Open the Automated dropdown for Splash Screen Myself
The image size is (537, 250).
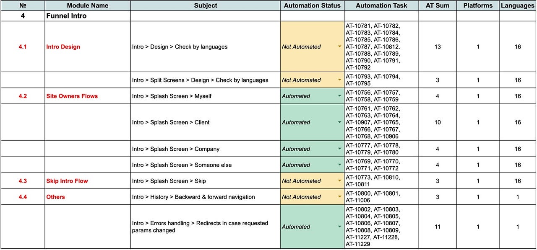(339, 96)
